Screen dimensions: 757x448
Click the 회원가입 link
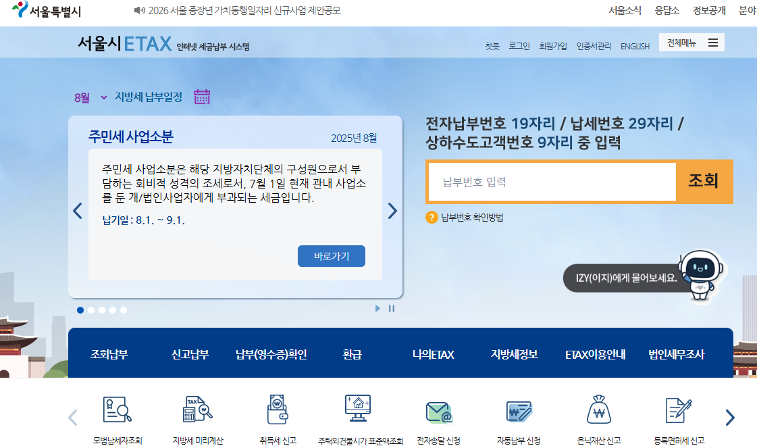point(553,46)
